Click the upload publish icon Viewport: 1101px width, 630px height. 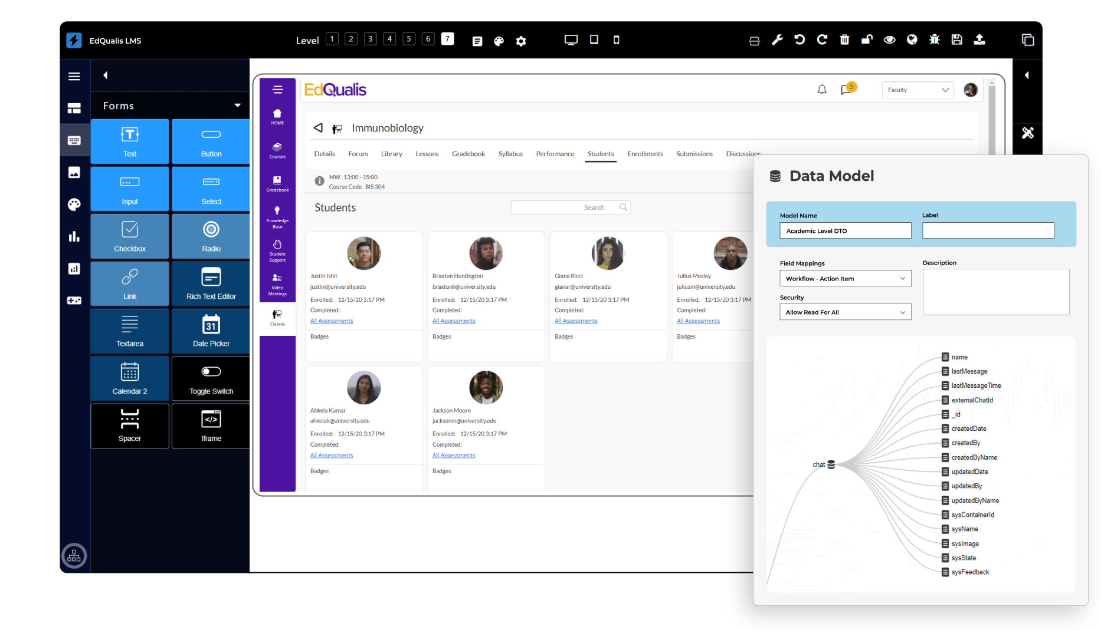(979, 39)
